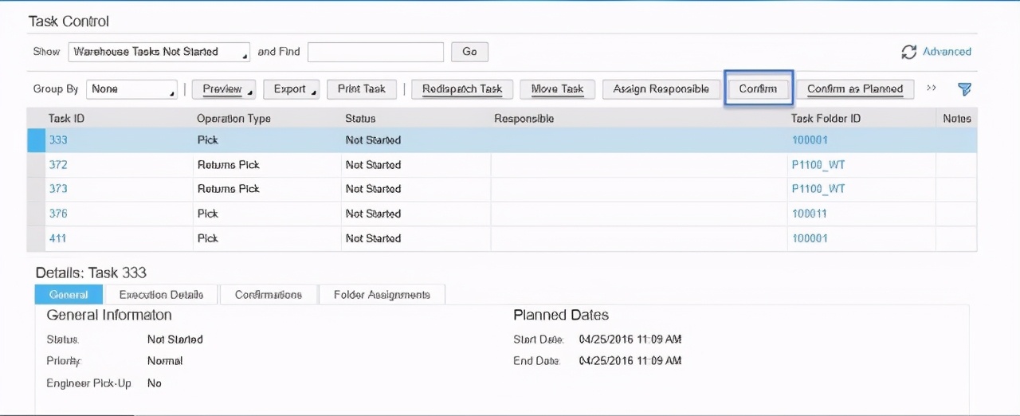
Task: Open task ID 333 link
Action: [x=58, y=140]
